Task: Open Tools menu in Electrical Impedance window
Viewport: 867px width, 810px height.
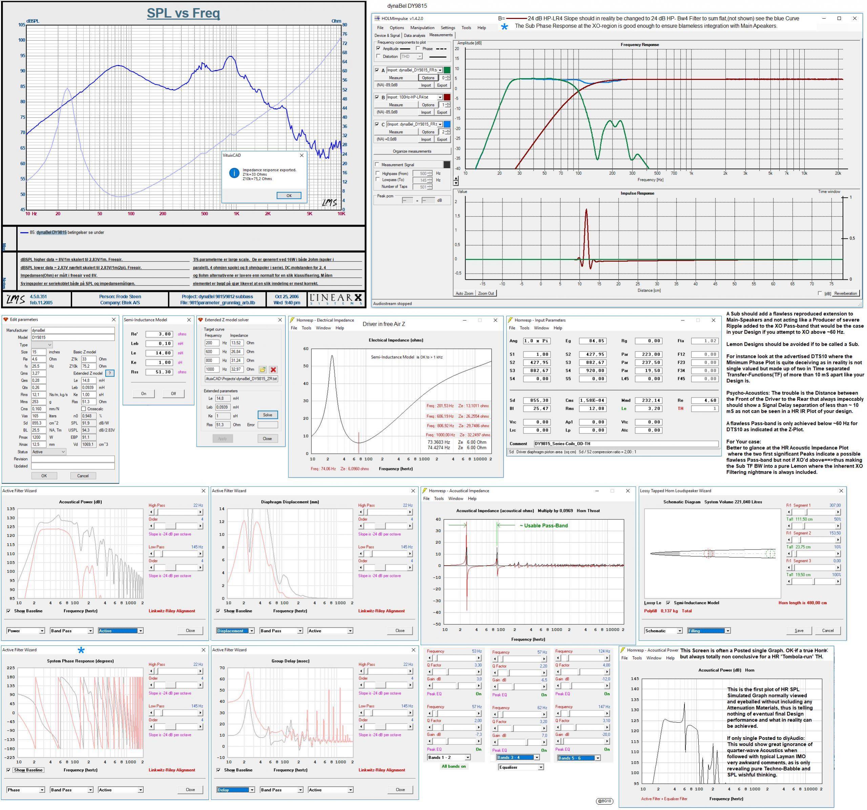Action: pos(307,328)
